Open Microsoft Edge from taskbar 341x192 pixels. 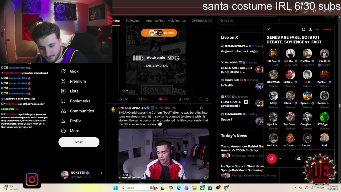pyautogui.click(x=179, y=188)
